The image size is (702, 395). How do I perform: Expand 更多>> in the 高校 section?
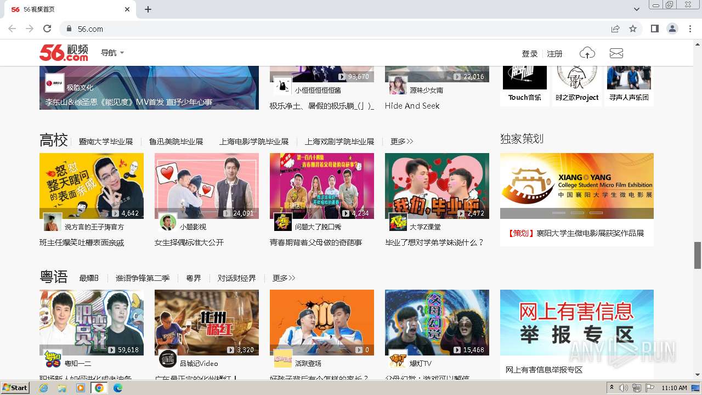pos(401,142)
